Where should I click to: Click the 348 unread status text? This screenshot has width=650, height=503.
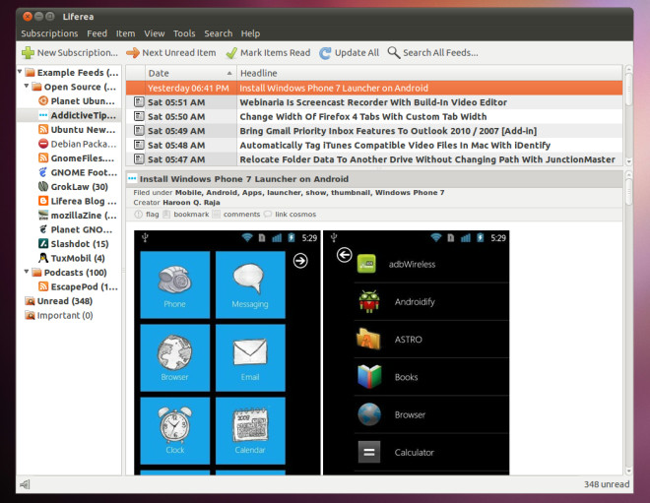click(607, 484)
